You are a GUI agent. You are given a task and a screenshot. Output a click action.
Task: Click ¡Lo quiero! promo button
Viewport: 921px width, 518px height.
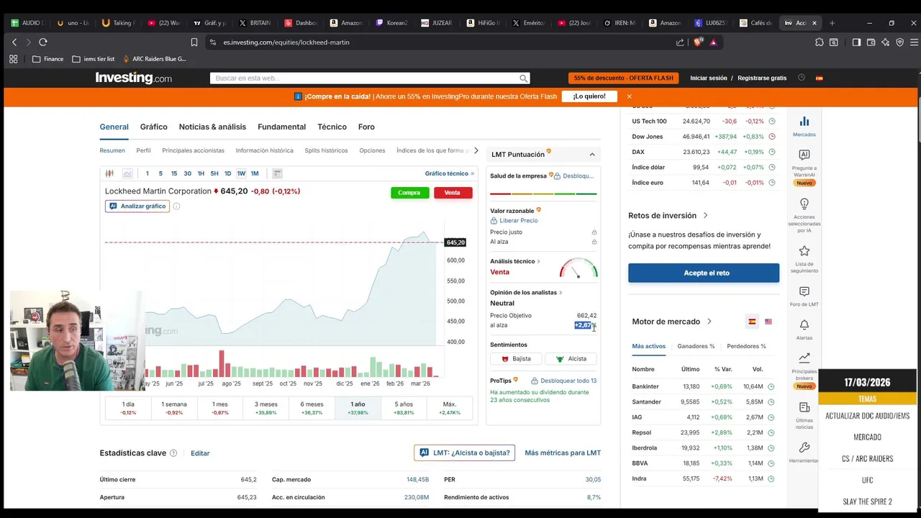click(x=589, y=96)
